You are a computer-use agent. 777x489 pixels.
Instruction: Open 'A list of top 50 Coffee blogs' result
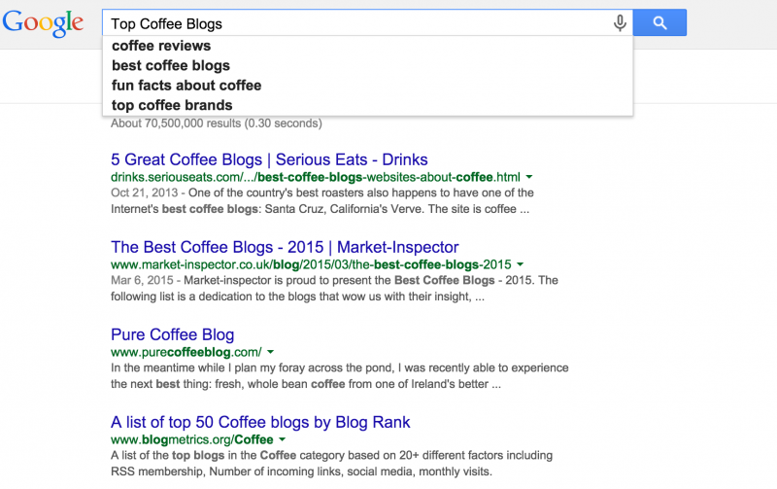[260, 422]
